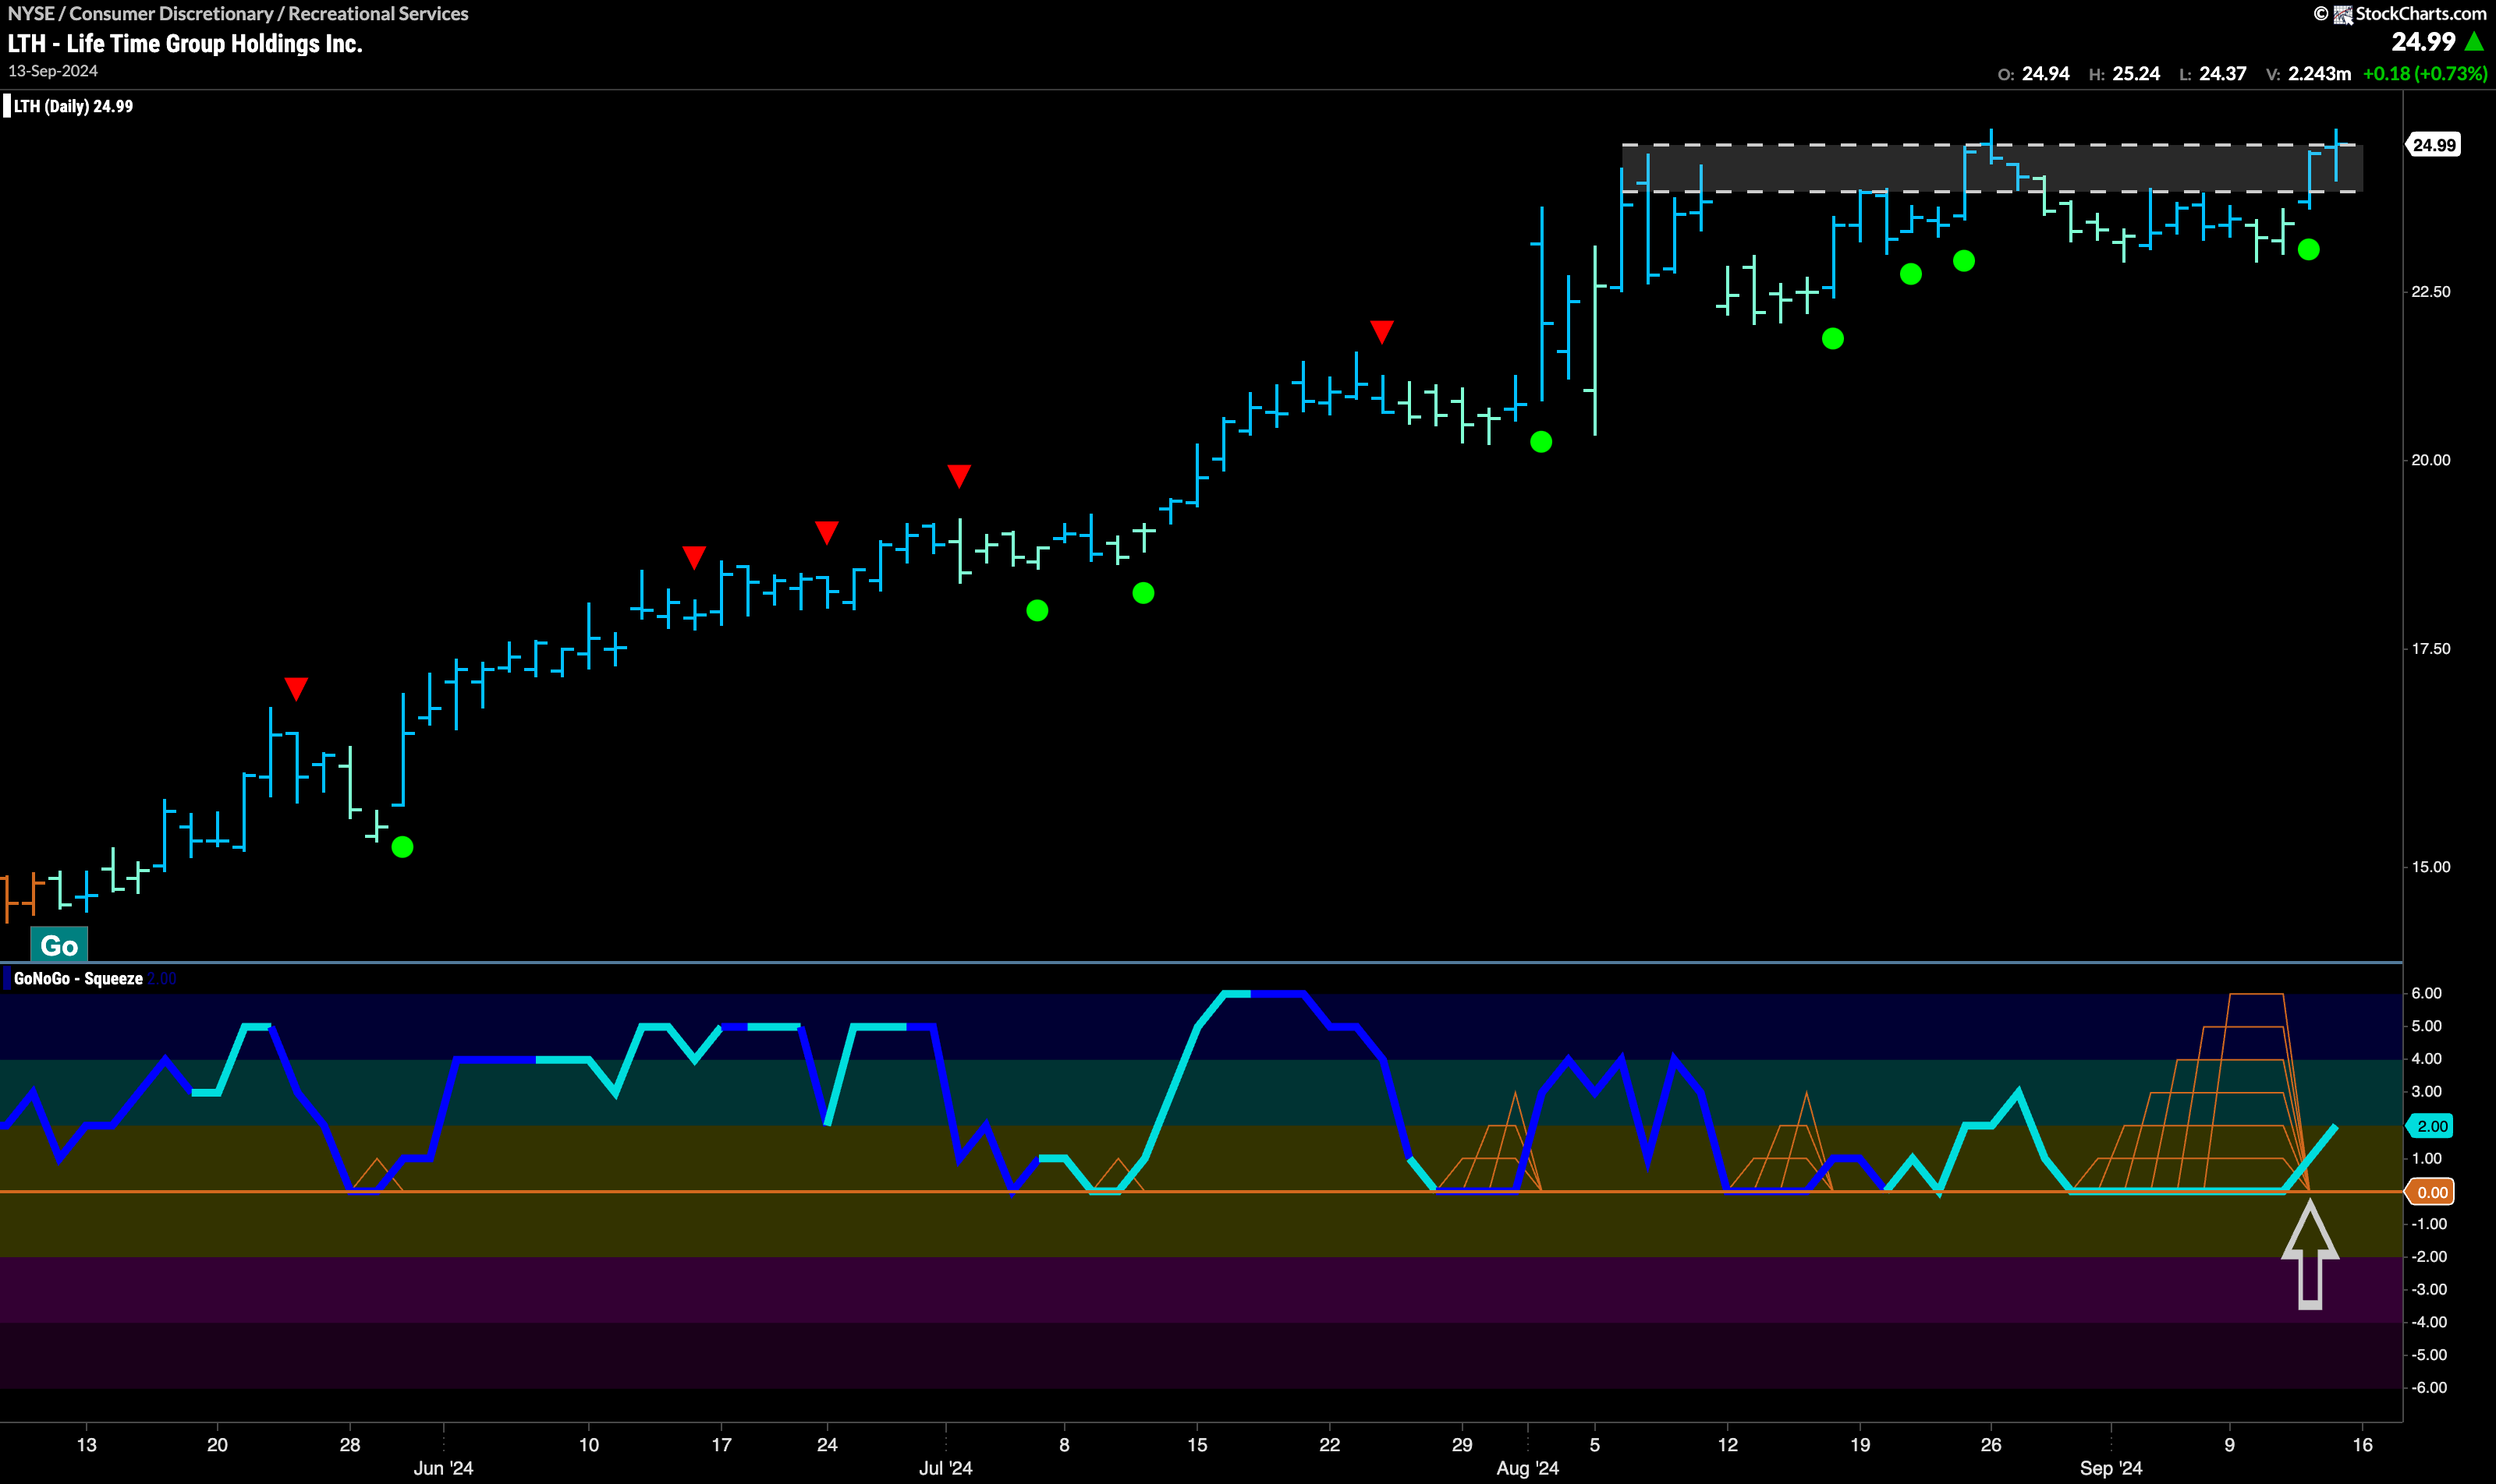The height and width of the screenshot is (1484, 2496).
Task: Click the green circle marker near Aug 16
Action: click(1834, 339)
